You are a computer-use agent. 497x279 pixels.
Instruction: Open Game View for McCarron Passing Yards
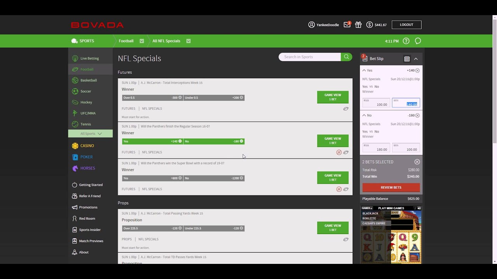(x=333, y=227)
